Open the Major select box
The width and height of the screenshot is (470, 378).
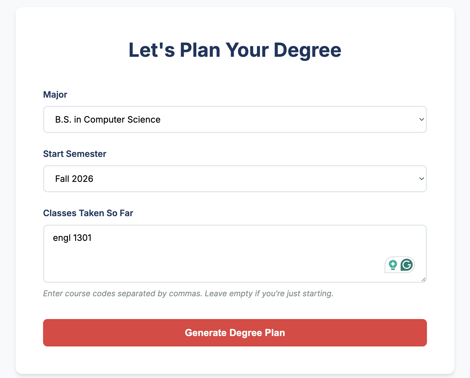(235, 120)
